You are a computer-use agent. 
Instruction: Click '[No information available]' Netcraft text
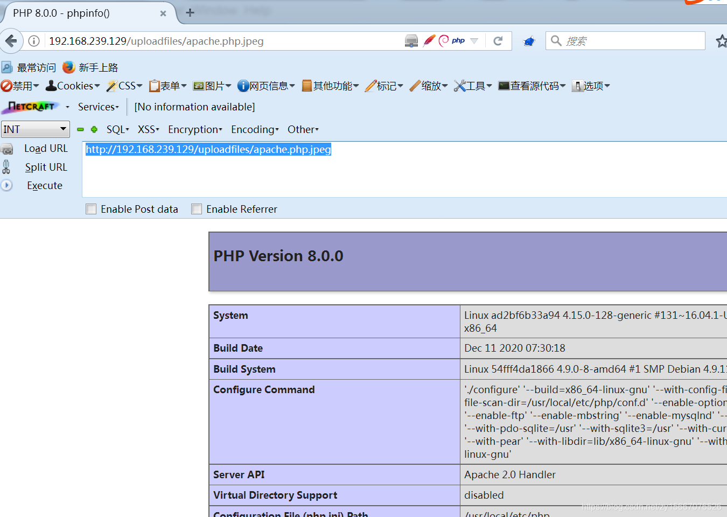(x=194, y=107)
